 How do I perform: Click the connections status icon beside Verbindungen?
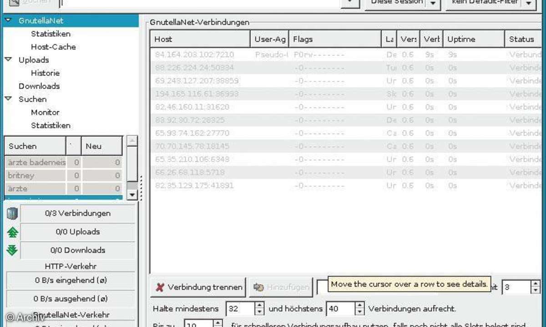click(x=12, y=213)
